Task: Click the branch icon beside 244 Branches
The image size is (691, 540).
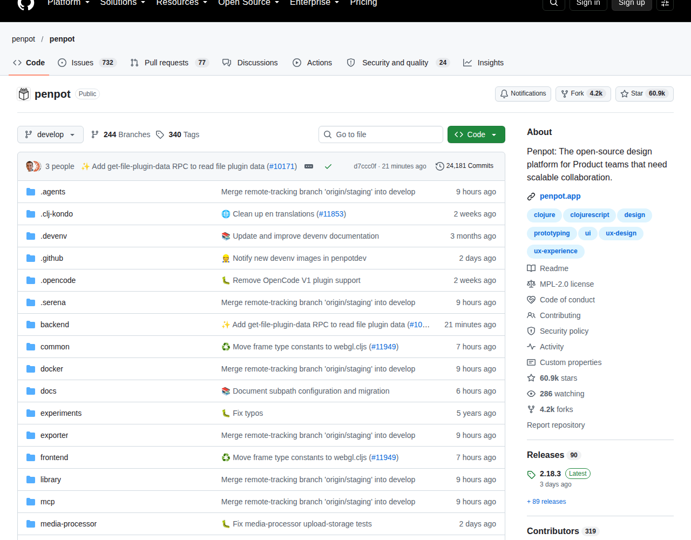Action: [95, 134]
